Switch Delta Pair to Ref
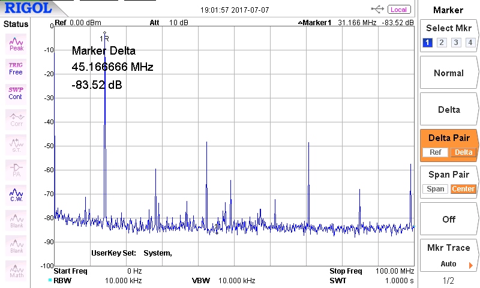This screenshot has height=288, width=480. (436, 152)
